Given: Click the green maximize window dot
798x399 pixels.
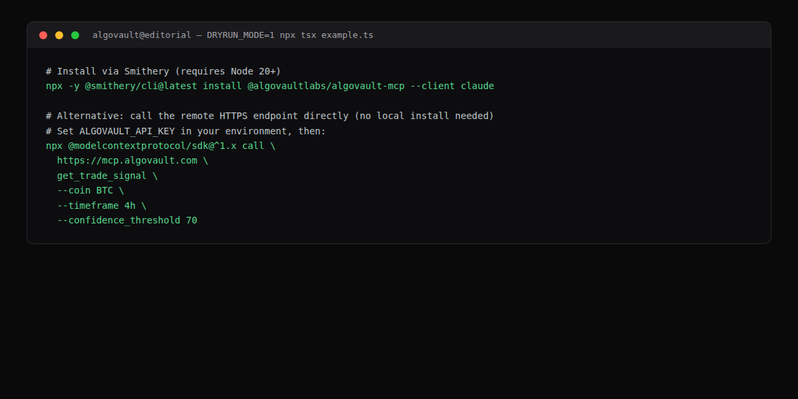Looking at the screenshot, I should 75,35.
